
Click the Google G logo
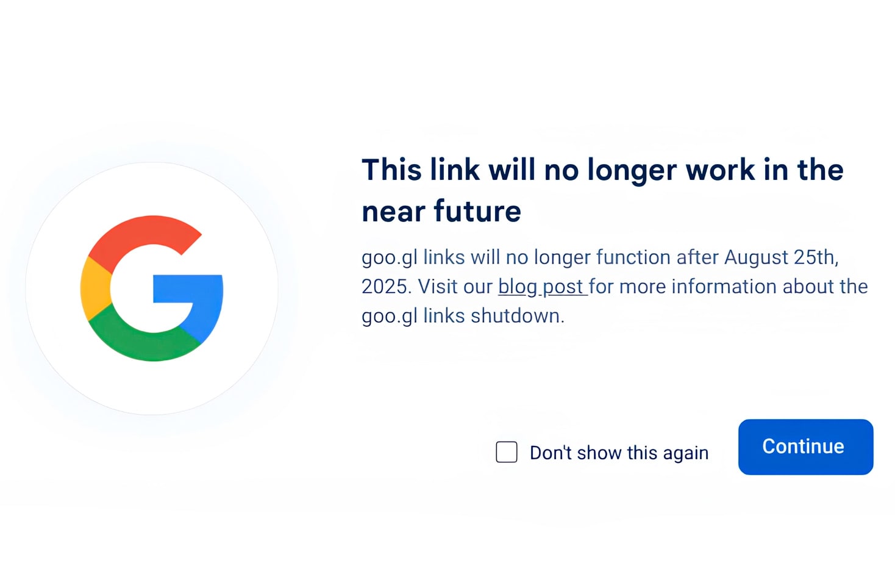tap(152, 288)
